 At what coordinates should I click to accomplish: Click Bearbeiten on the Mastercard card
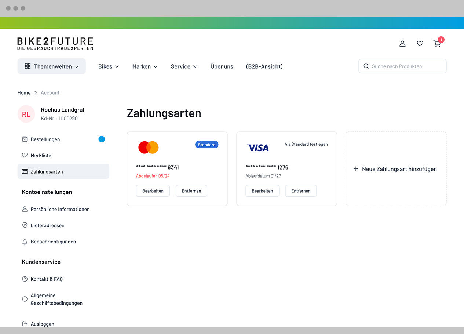pos(153,191)
